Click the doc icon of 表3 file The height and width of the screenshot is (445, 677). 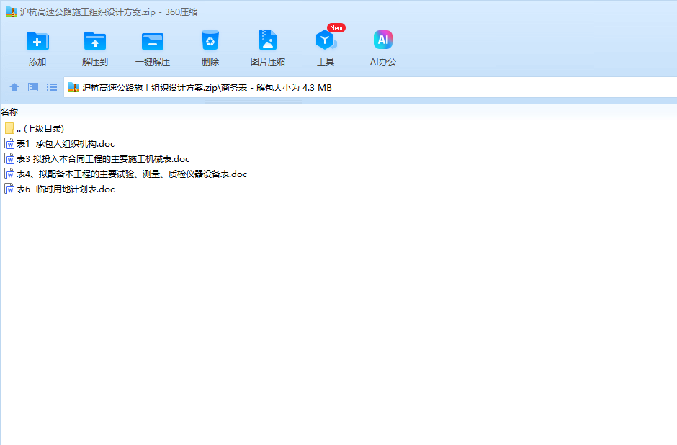[9, 159]
